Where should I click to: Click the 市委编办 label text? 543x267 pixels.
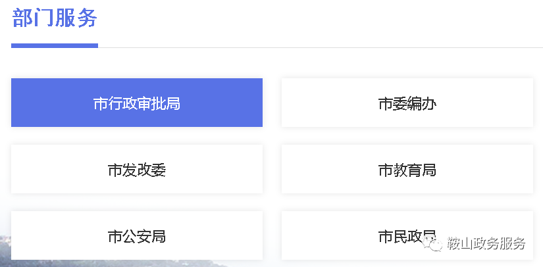(x=407, y=104)
